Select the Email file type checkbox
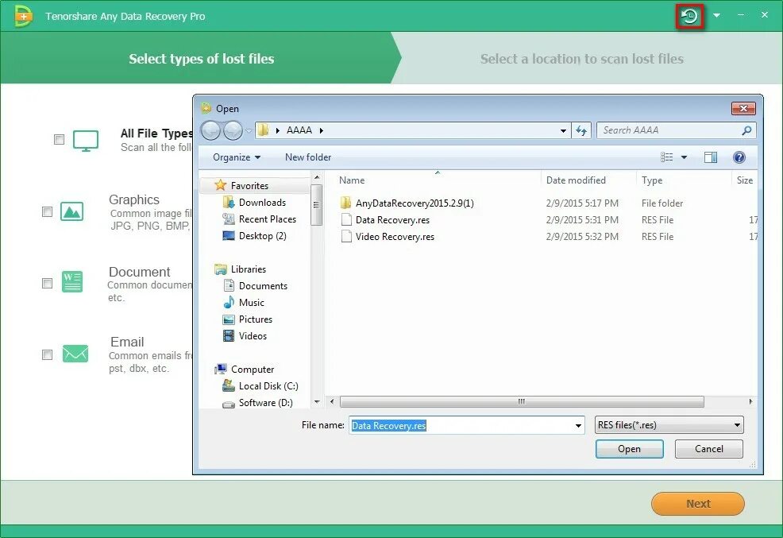 (47, 354)
